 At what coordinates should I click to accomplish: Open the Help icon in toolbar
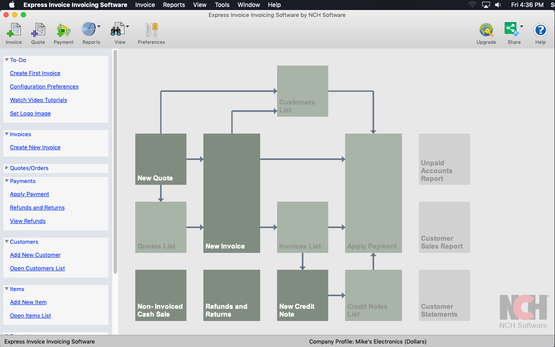(x=540, y=30)
